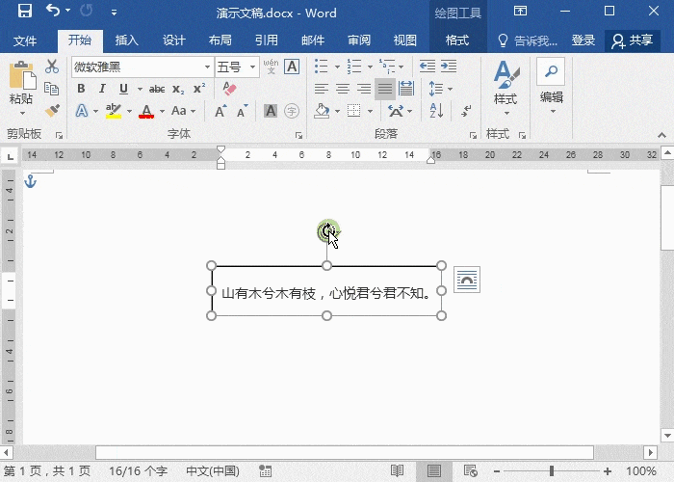Expand the font size dropdown showing 五号
Viewport: 674px width, 482px height.
[x=253, y=67]
